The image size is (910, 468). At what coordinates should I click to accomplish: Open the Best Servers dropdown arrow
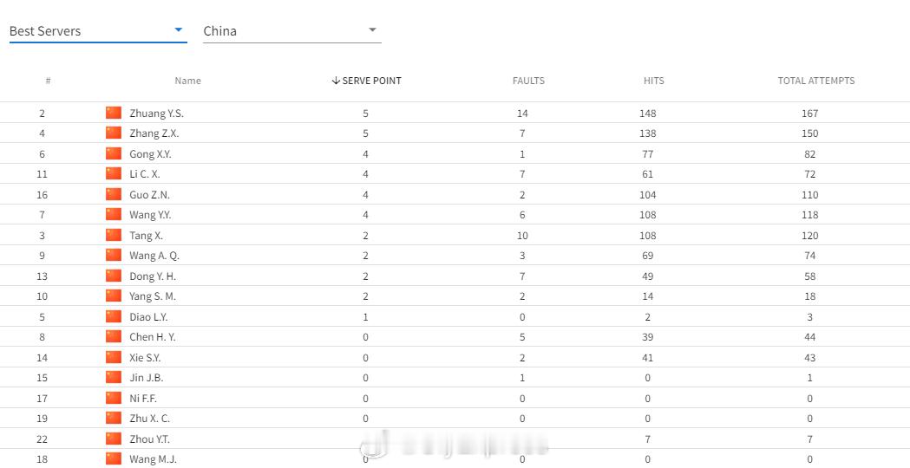coord(179,29)
